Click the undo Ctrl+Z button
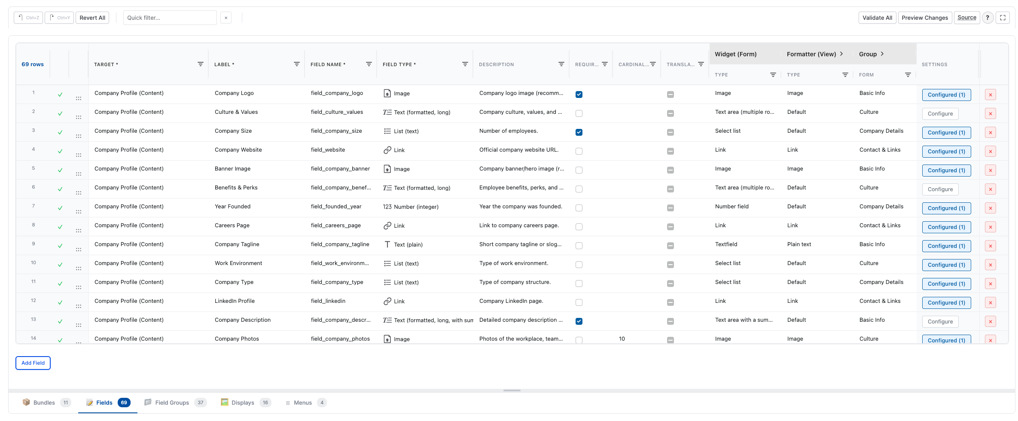This screenshot has height=421, width=1018. click(28, 18)
